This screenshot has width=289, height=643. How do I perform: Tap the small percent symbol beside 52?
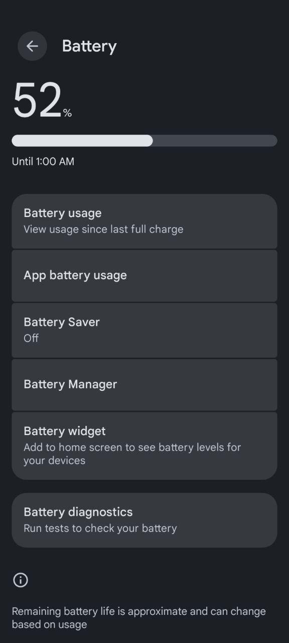(67, 114)
